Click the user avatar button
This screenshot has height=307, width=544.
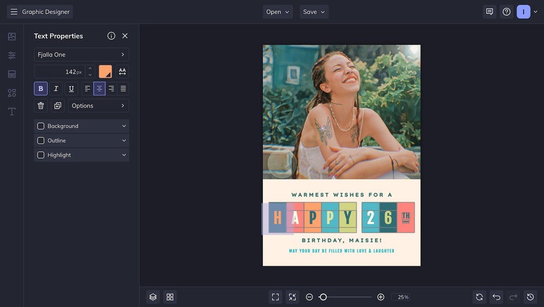523,12
